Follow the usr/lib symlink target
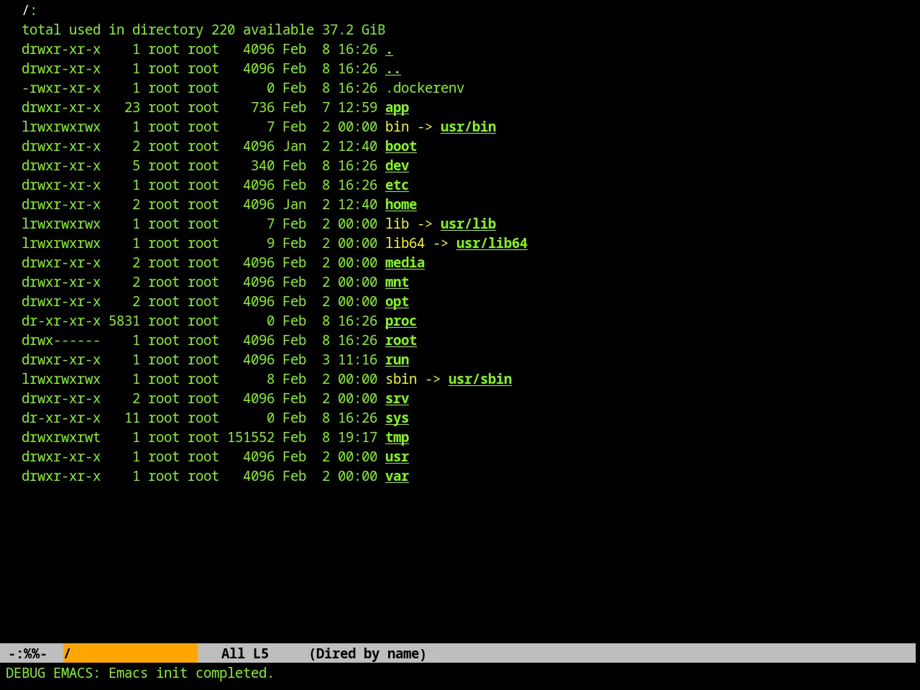The image size is (920, 690). click(468, 224)
